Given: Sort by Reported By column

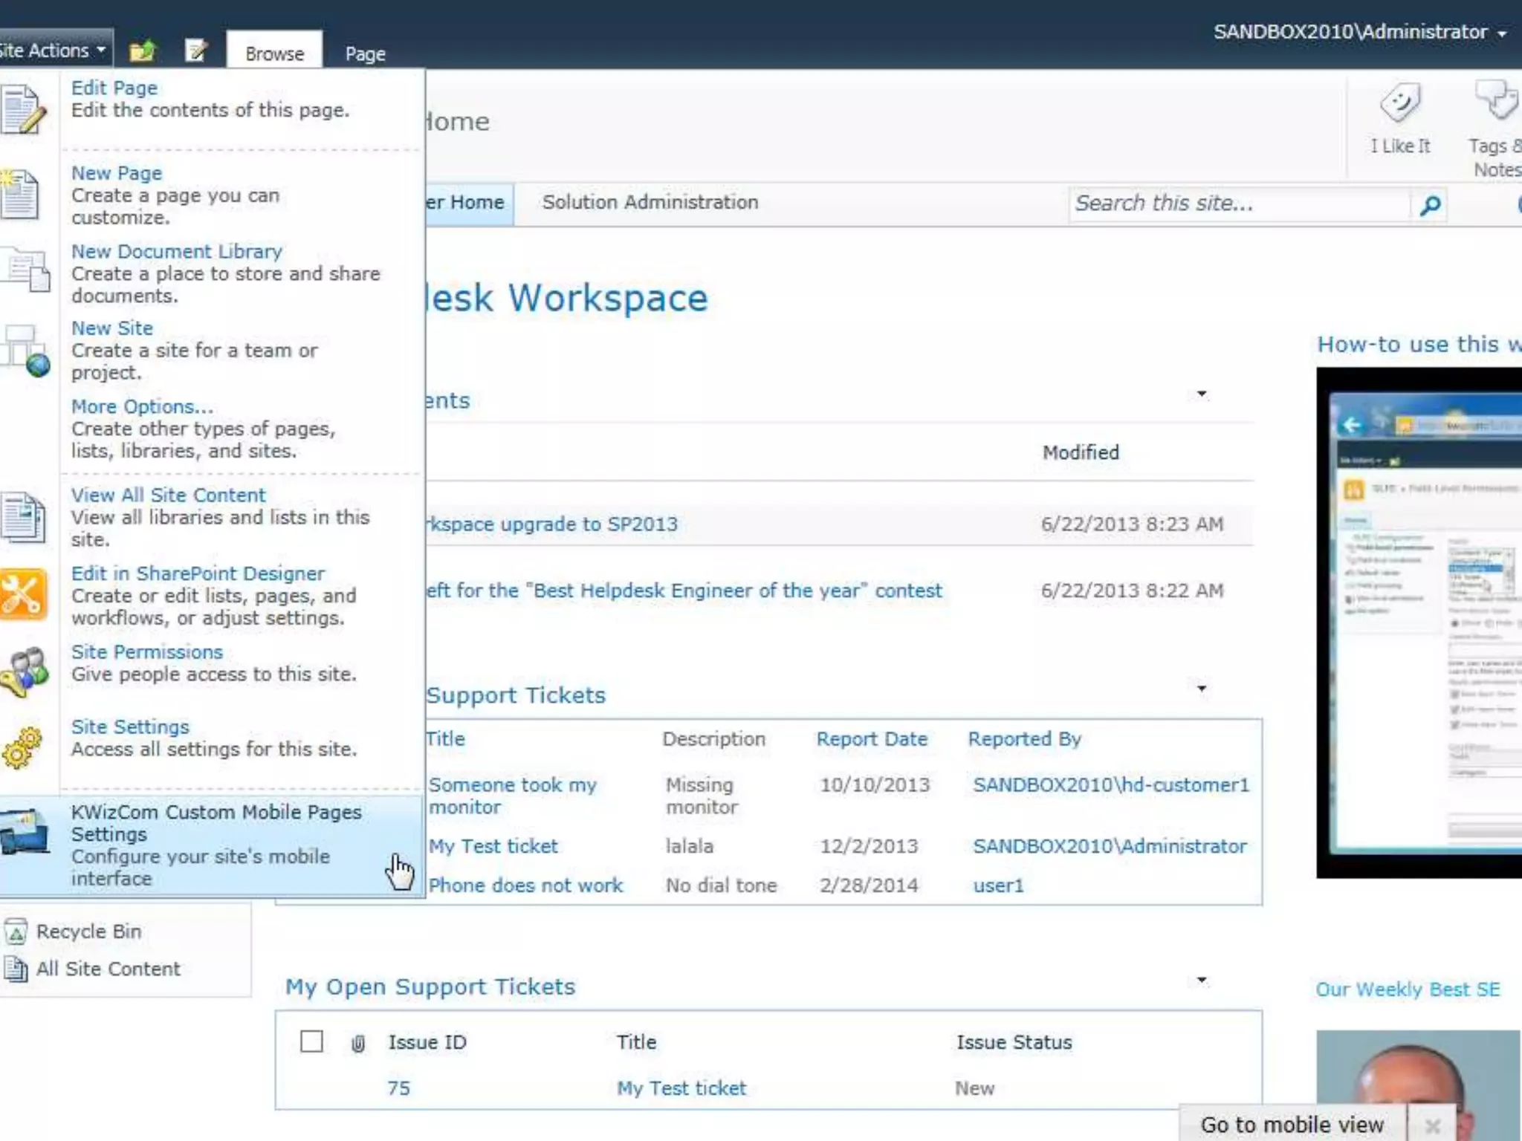Looking at the screenshot, I should [x=1024, y=739].
